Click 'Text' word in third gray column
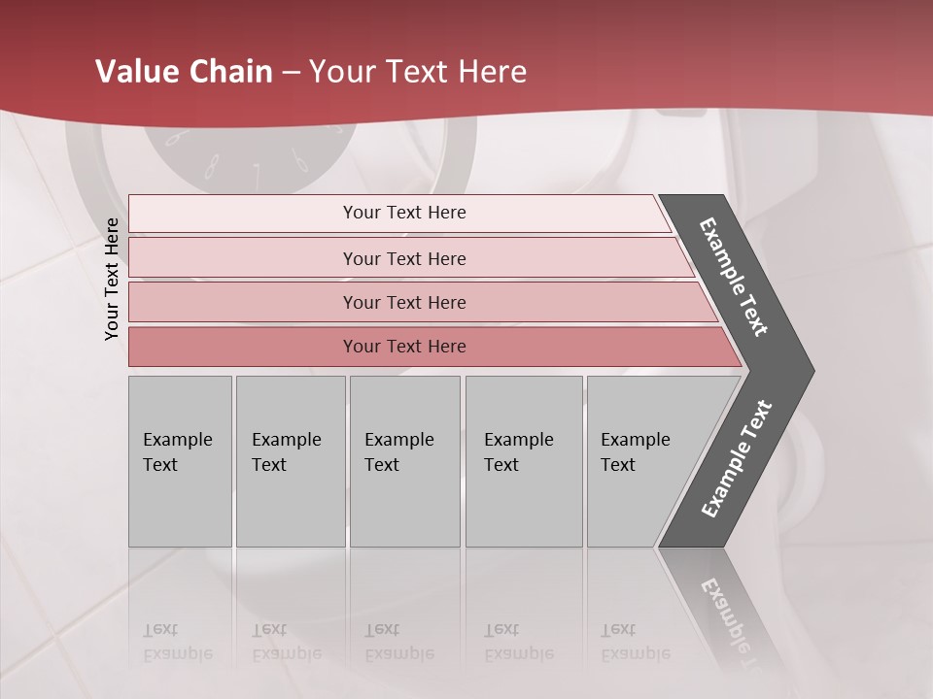The image size is (933, 699). (x=382, y=464)
